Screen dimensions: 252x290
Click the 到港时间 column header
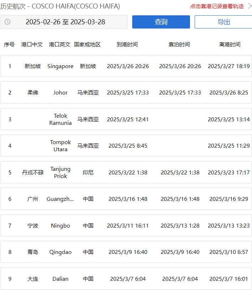click(x=127, y=45)
